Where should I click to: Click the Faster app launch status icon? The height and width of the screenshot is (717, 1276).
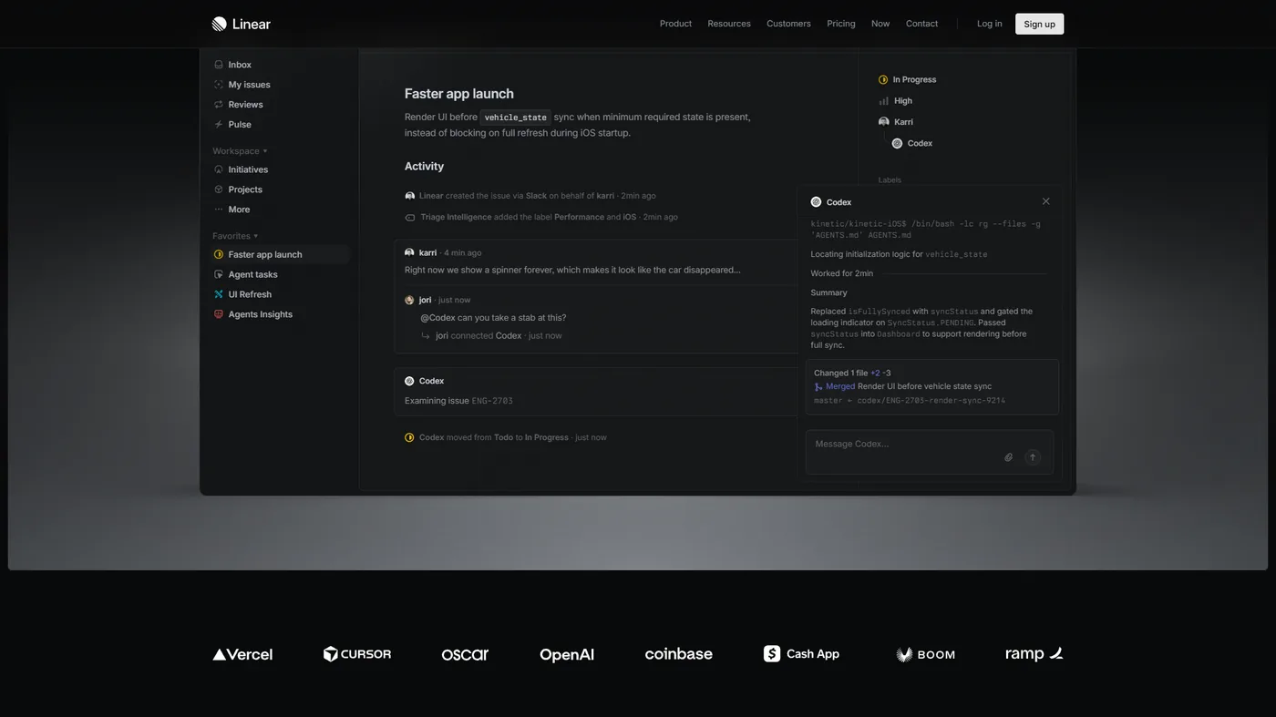pyautogui.click(x=219, y=255)
